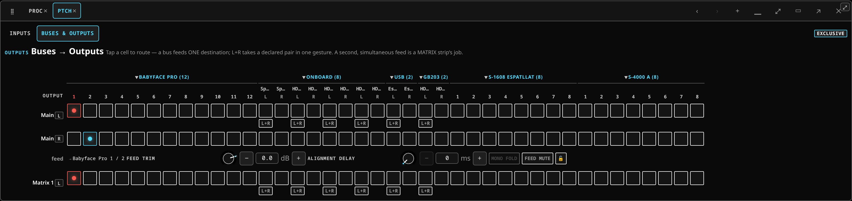The image size is (852, 201).
Task: Pop out the panel with the up-right arrow
Action: point(818,11)
